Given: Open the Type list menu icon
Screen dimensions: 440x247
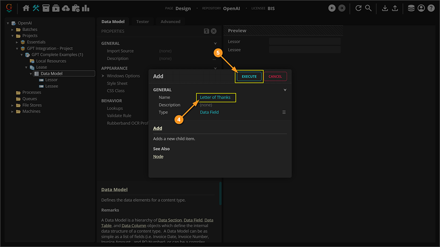Looking at the screenshot, I should [x=284, y=112].
